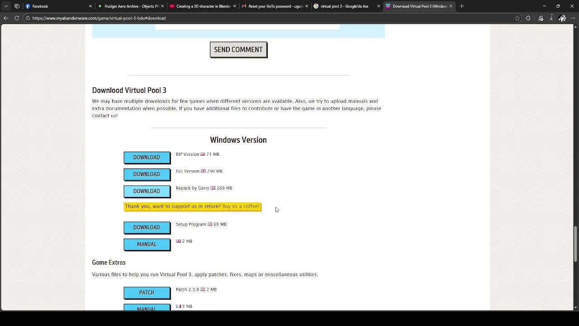Click the UK flag next to RIP Version
This screenshot has width=579, height=326.
click(203, 154)
